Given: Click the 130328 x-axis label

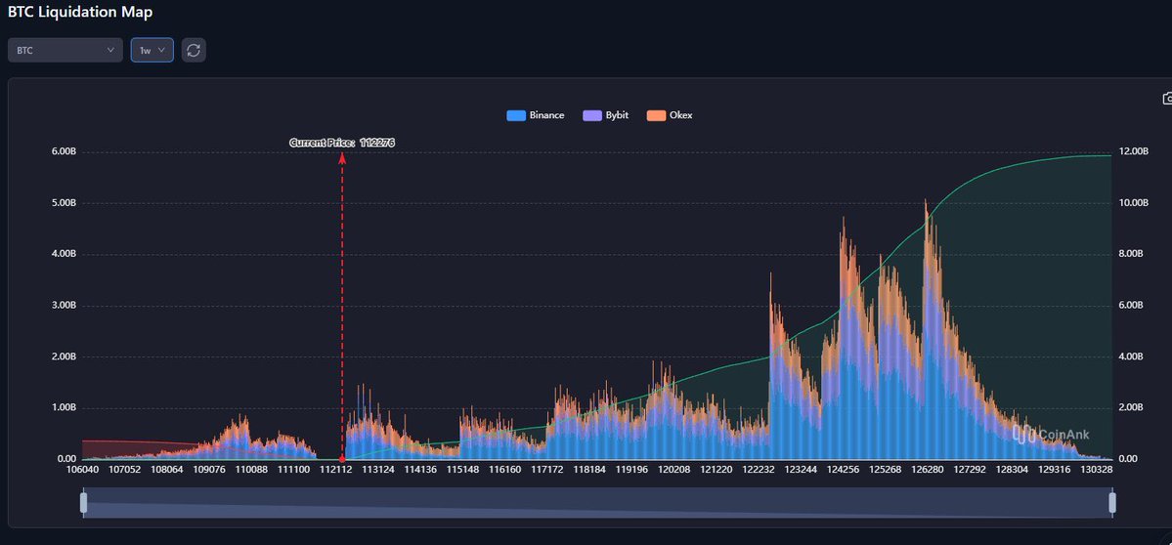Looking at the screenshot, I should 1096,470.
